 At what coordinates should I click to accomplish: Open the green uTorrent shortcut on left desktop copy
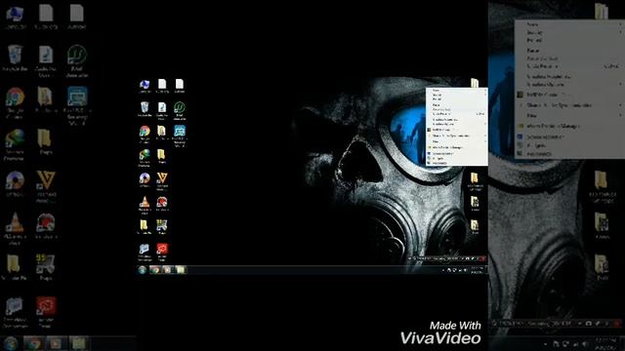click(x=77, y=56)
